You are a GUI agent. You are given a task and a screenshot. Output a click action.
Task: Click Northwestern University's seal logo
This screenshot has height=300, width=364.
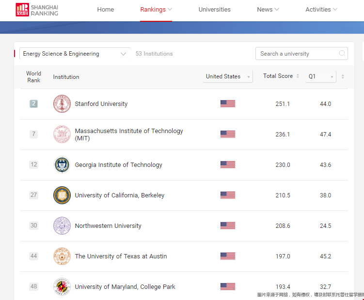(x=62, y=225)
